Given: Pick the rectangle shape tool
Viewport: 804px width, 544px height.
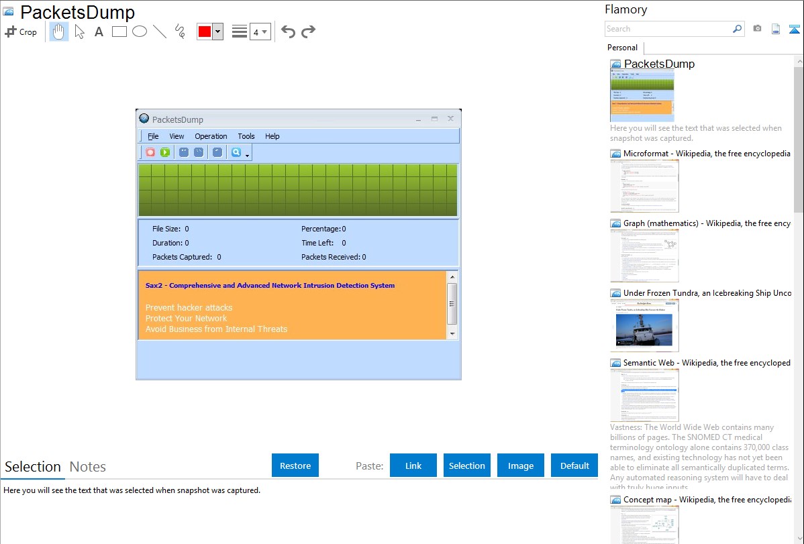Looking at the screenshot, I should coord(119,32).
